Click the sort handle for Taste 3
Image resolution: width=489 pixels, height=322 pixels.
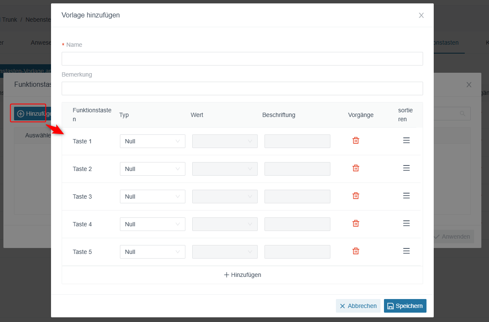point(406,196)
